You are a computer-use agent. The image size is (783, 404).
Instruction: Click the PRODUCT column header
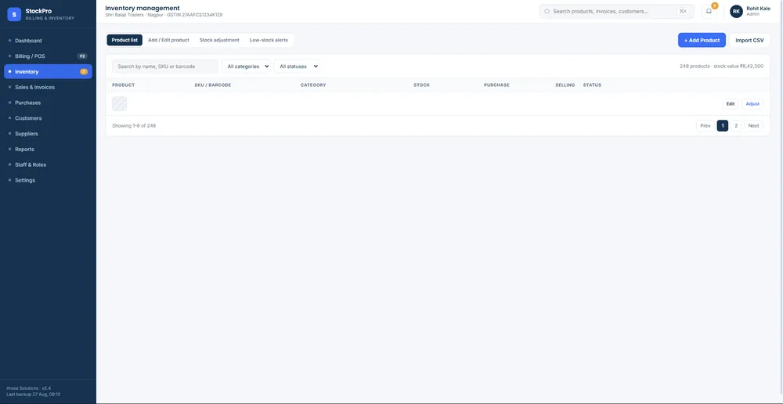pyautogui.click(x=124, y=85)
